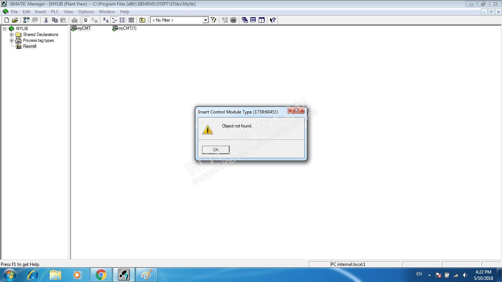Arrange windows horizontally via toolbar
This screenshot has width=502, height=282.
tap(253, 20)
